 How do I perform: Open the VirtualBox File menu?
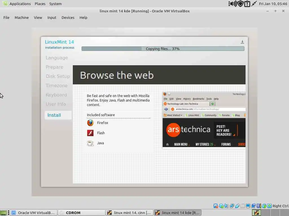[6, 17]
